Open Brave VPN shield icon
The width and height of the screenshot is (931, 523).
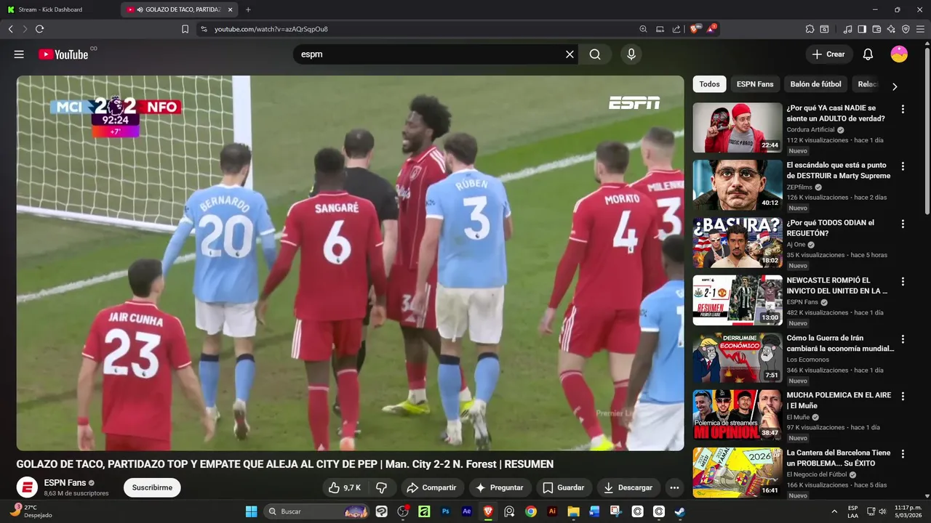pyautogui.click(x=906, y=29)
